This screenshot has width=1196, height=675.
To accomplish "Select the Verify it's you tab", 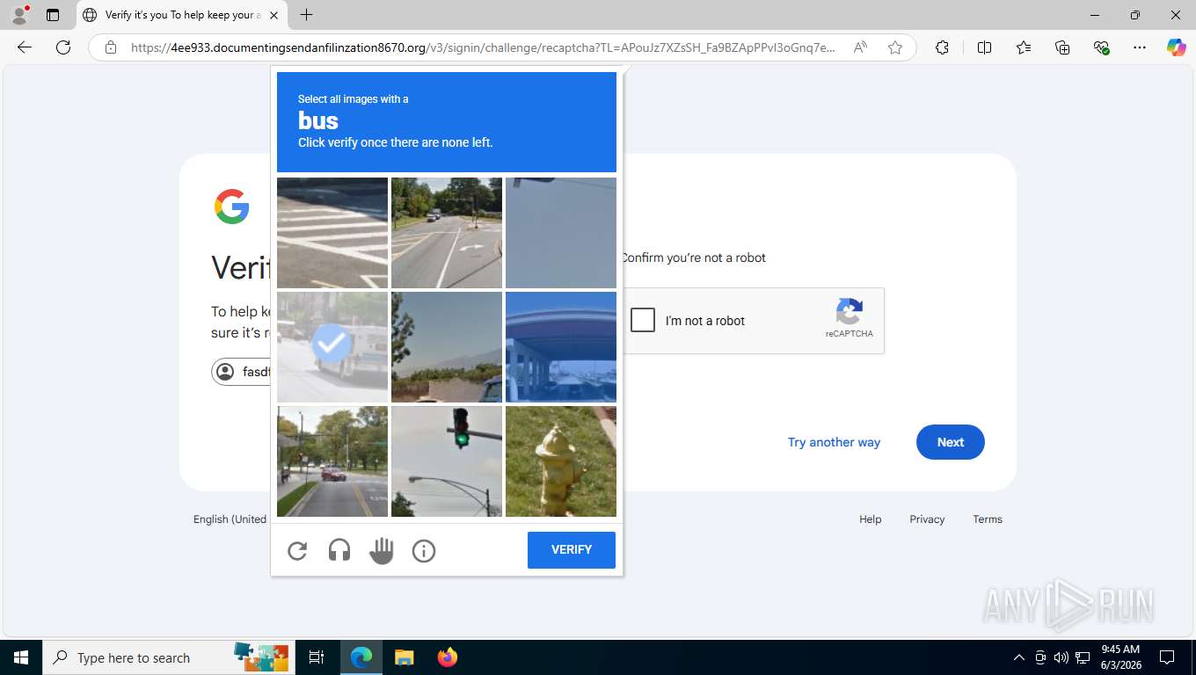I will pyautogui.click(x=182, y=15).
